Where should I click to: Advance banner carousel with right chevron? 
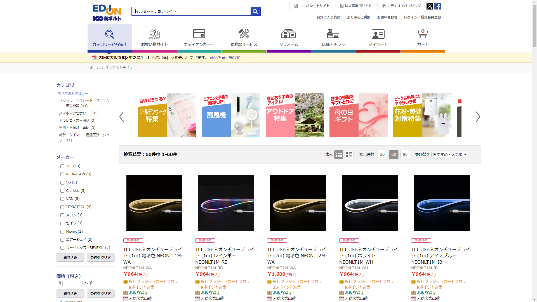point(478,117)
